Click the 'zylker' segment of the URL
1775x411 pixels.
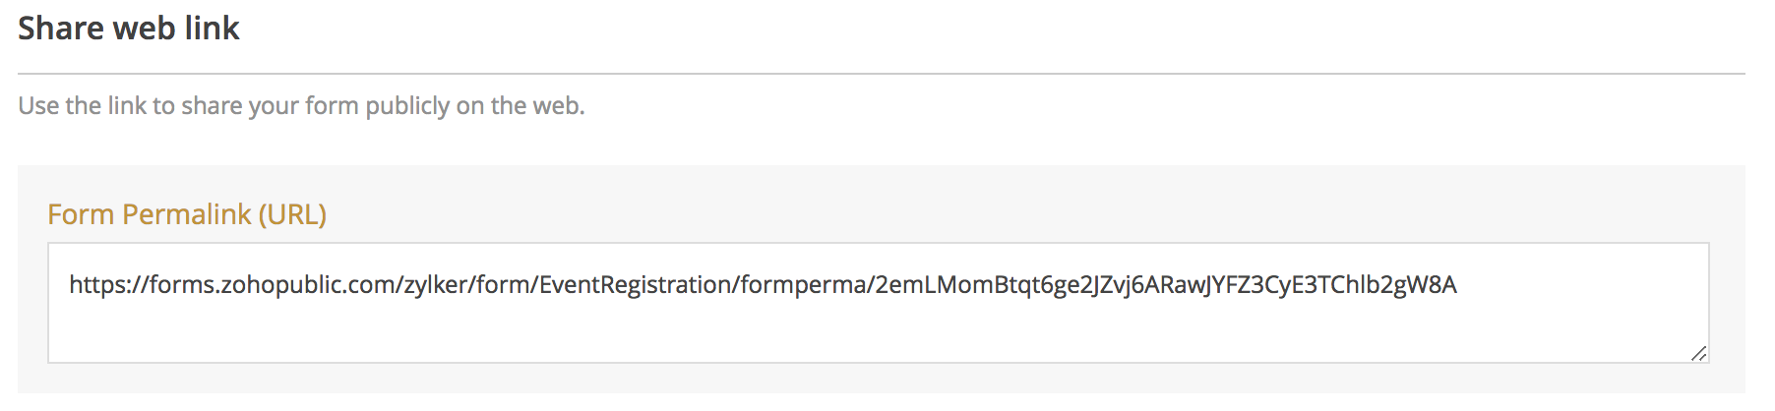click(x=436, y=285)
